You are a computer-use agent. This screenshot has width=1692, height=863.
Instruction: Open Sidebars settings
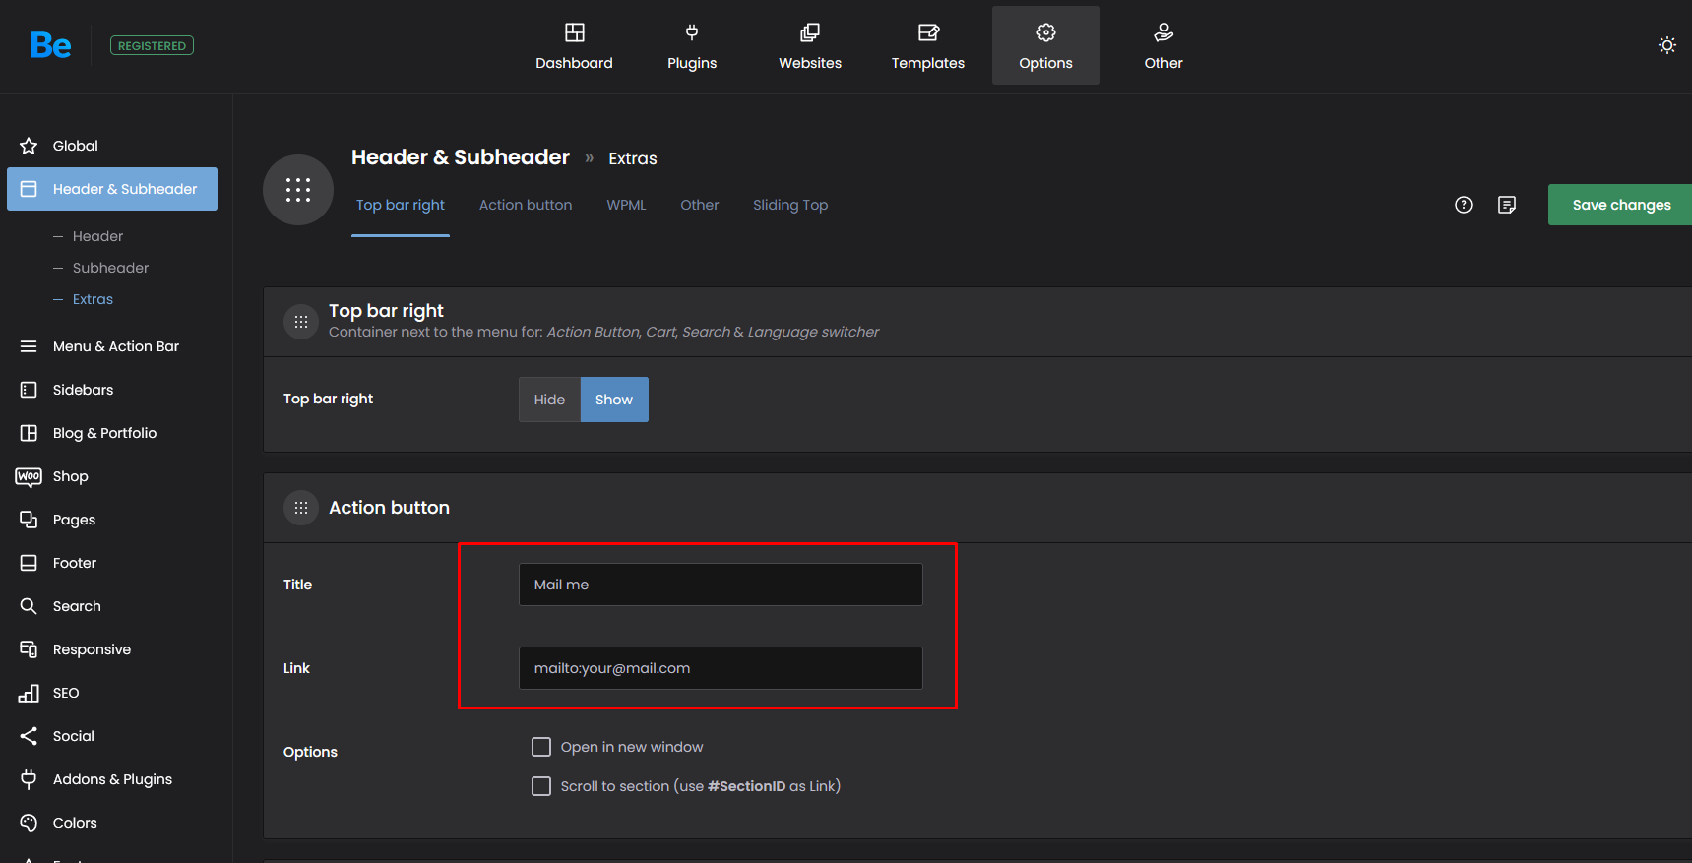click(x=112, y=390)
